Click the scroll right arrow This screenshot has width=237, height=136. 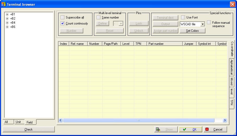tap(225, 120)
